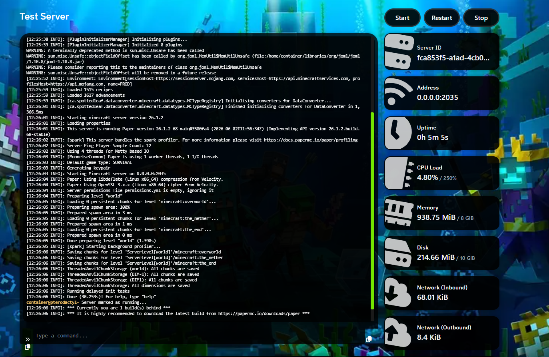
Task: Click the copy icon at console's right edge
Action: coord(369,339)
